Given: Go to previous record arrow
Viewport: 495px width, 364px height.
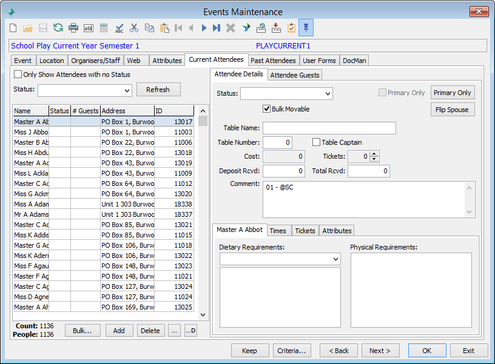Looking at the screenshot, I should coord(191,28).
